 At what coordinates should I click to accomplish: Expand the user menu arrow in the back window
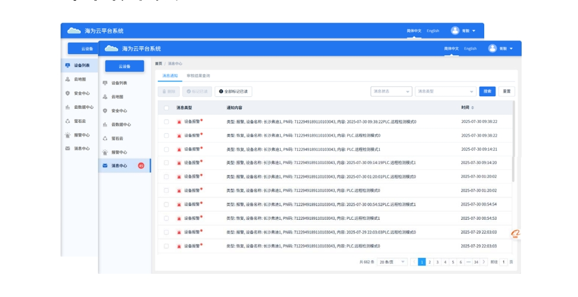tap(474, 31)
